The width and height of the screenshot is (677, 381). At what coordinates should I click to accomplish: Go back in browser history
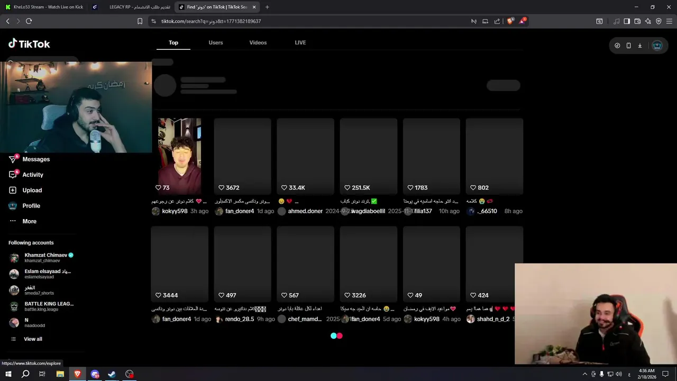[x=7, y=21]
